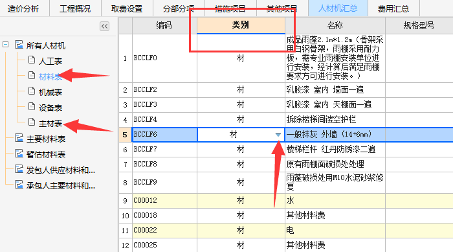This screenshot has width=453, height=252.
Task: Click the 承包人主要材料和... table icon
Action: coord(19,185)
